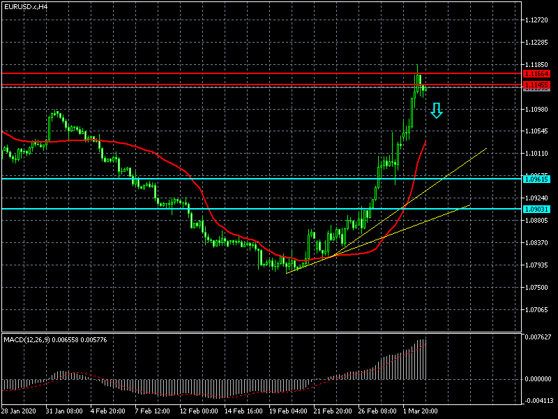Click the cyan down arrow marker
Screen dimensions: 558x419
pyautogui.click(x=436, y=110)
